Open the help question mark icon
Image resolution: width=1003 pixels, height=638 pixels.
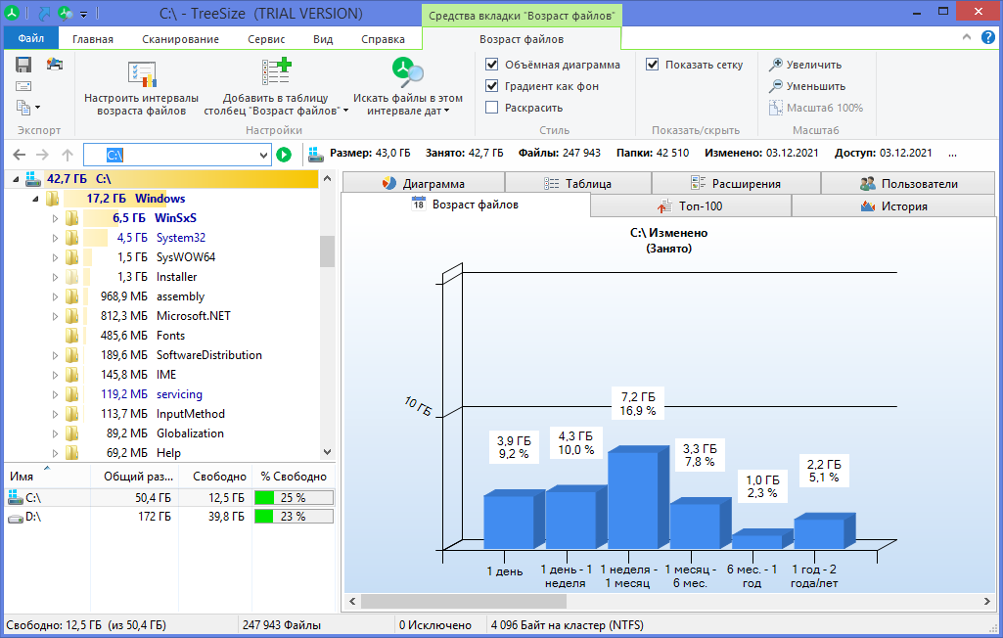tap(988, 37)
